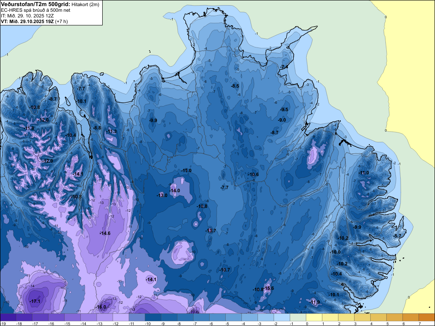Click the -17.1 temperature value
This screenshot has height=326, width=435.
[35, 301]
